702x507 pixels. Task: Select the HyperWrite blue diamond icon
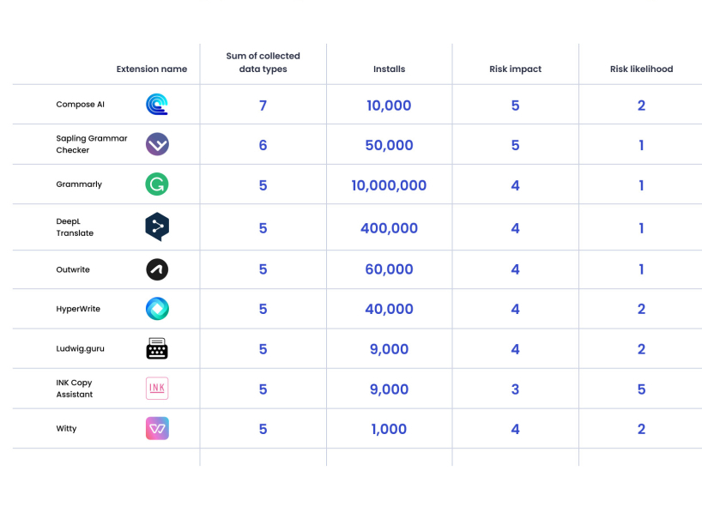tap(157, 309)
